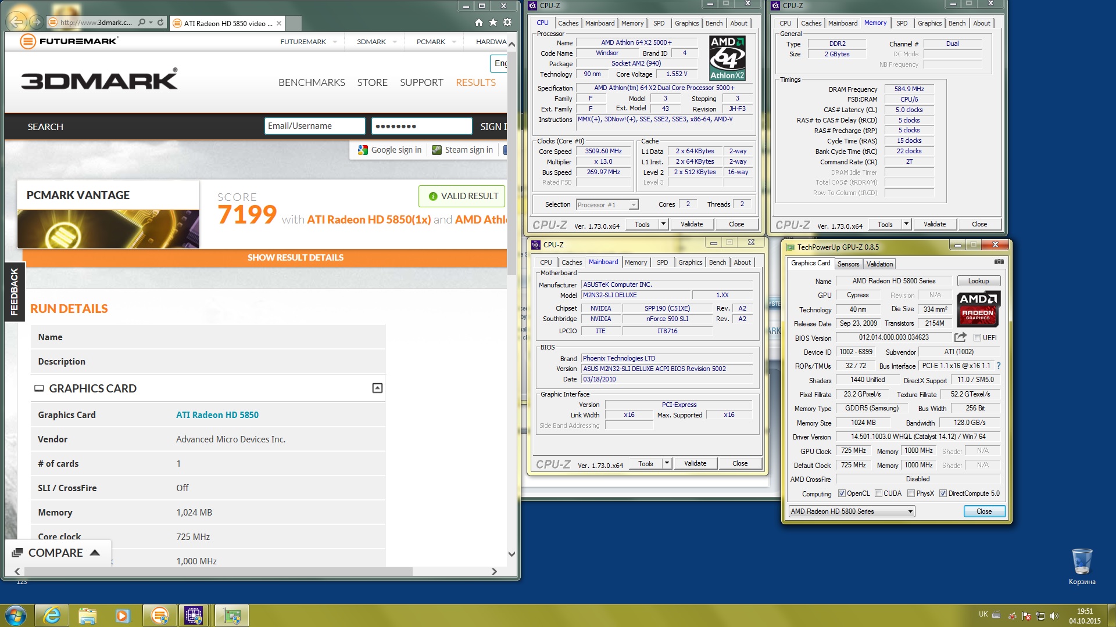This screenshot has height=627, width=1116.
Task: Open the Processor #1 selection dropdown
Action: point(607,204)
